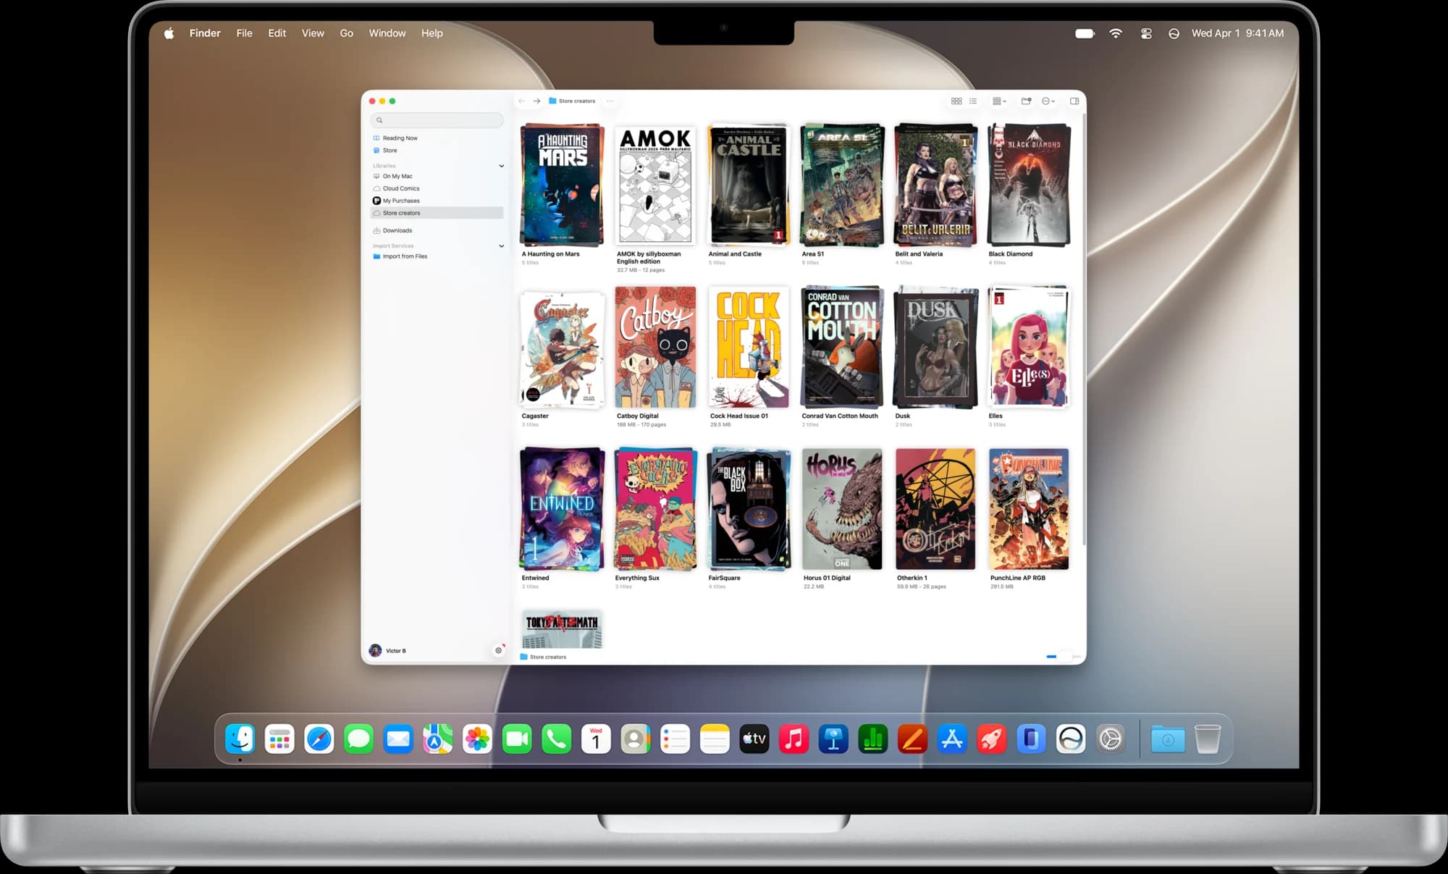1448x874 pixels.
Task: Open the Black Diamond comic stack
Action: [1029, 185]
